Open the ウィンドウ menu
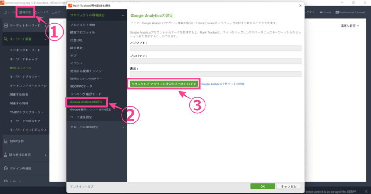The height and width of the screenshot is (194, 371). point(42,12)
